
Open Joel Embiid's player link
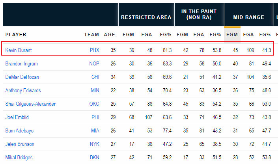[17, 117]
